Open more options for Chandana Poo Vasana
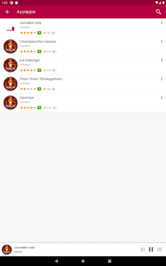The width and height of the screenshot is (166, 266). pos(162,41)
